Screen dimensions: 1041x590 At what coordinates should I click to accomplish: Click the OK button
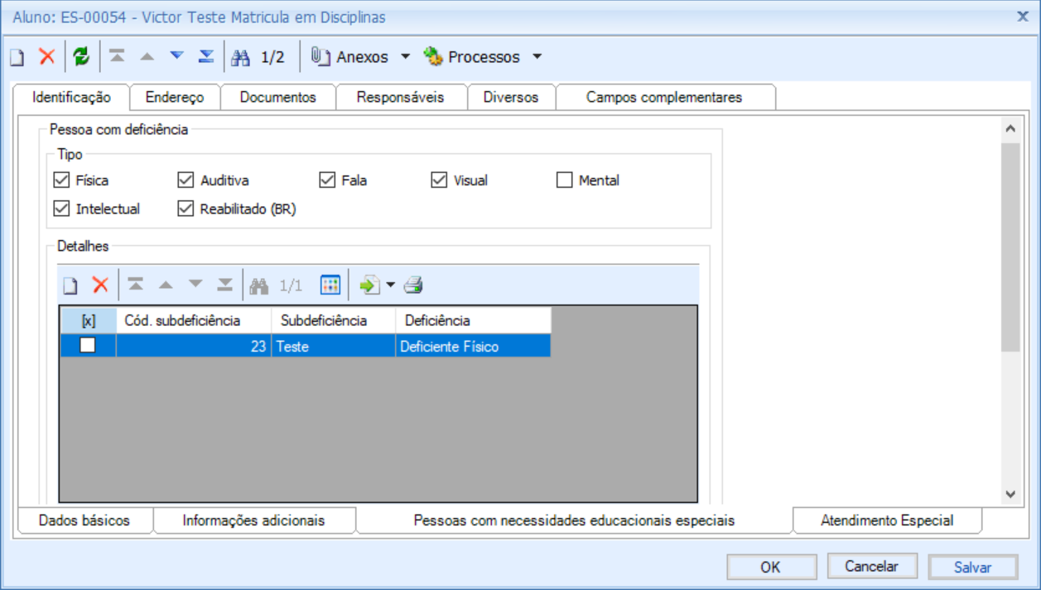tap(770, 567)
